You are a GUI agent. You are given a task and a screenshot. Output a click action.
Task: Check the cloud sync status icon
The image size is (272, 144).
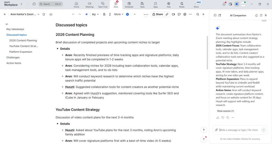point(51,14)
